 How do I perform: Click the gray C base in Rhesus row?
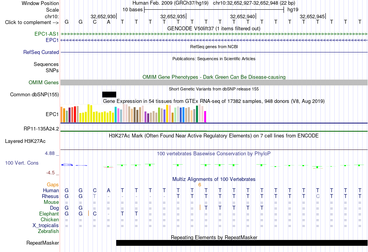click(318, 196)
